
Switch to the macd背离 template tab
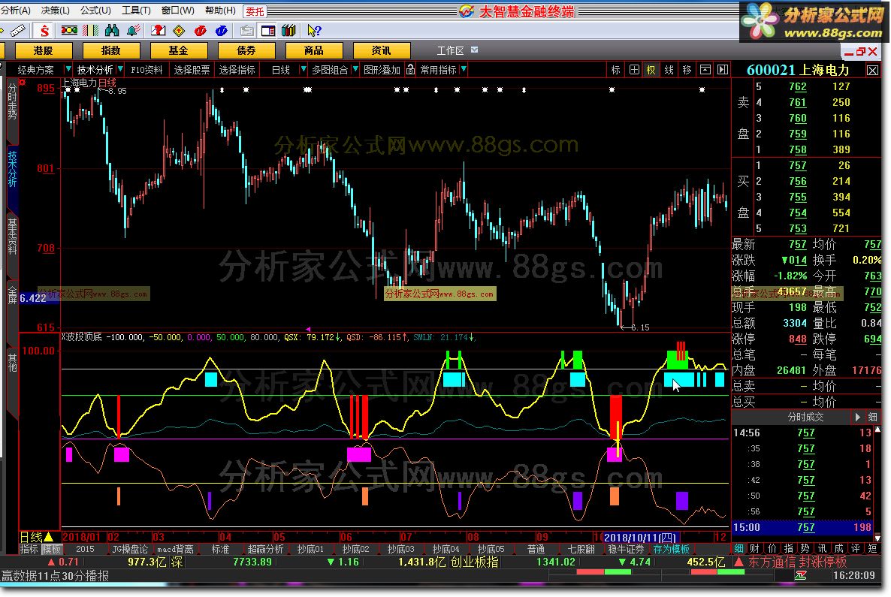click(175, 549)
